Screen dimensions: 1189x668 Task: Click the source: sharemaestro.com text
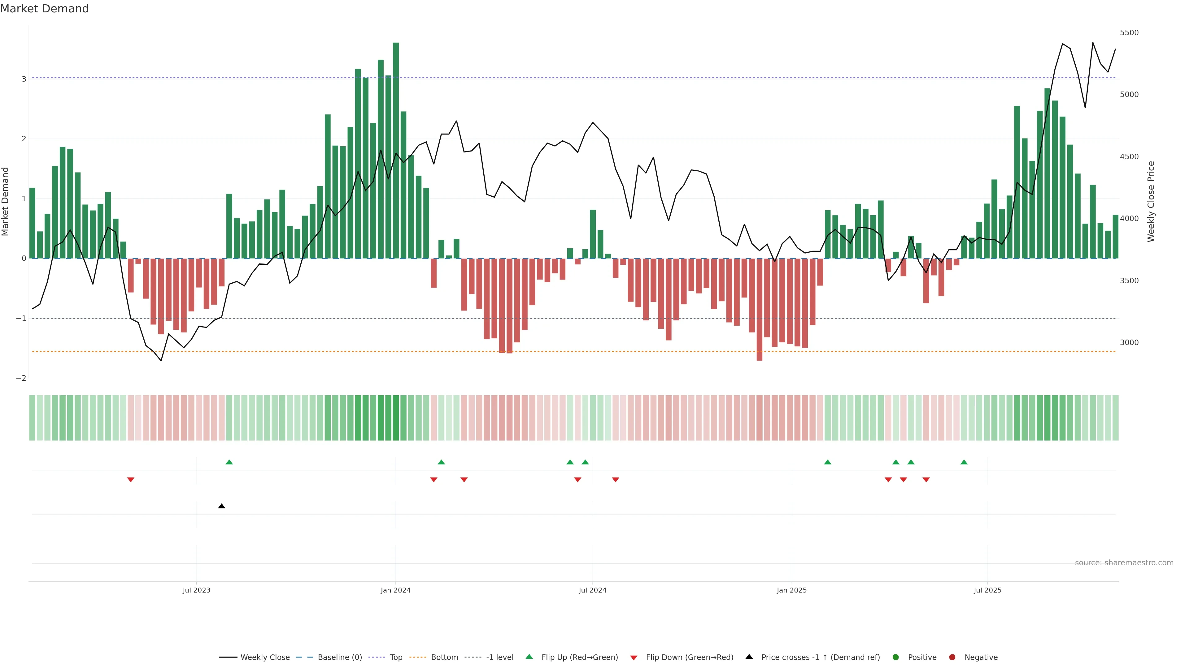coord(1124,563)
